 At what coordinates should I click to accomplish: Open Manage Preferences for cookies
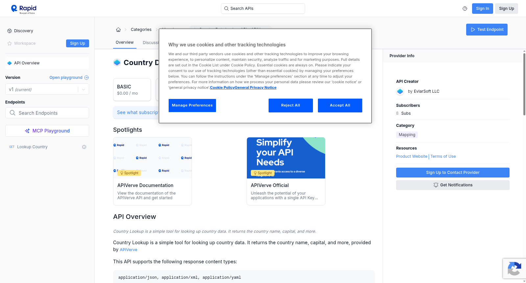click(x=192, y=106)
